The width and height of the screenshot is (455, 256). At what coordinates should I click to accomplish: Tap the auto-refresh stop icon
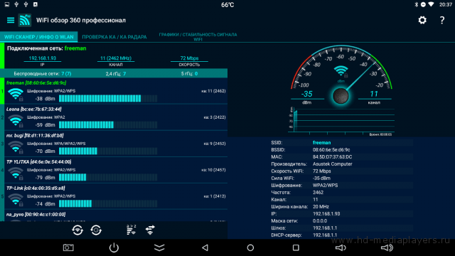tap(96, 230)
